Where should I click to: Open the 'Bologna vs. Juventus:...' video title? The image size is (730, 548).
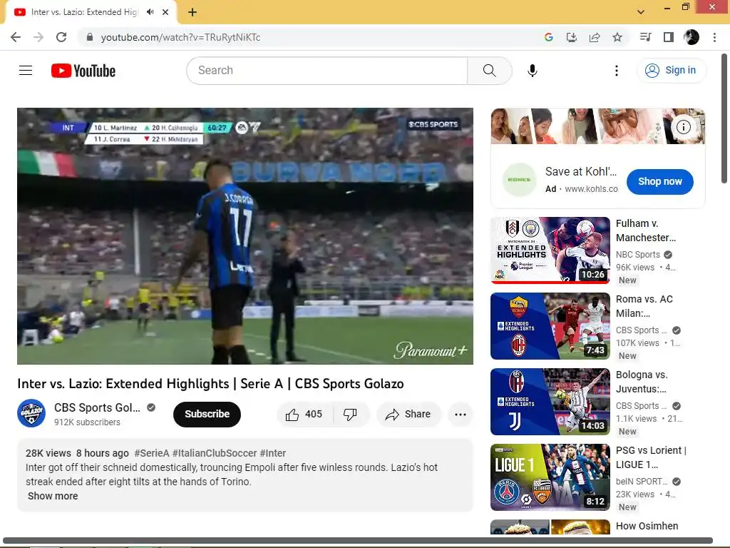(x=642, y=382)
